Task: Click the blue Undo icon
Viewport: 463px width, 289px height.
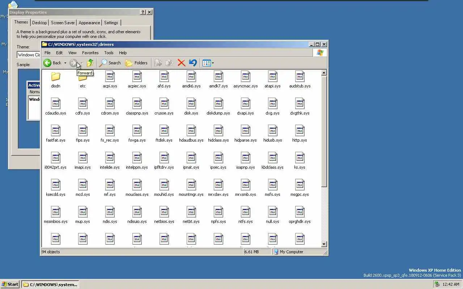Action: click(193, 63)
